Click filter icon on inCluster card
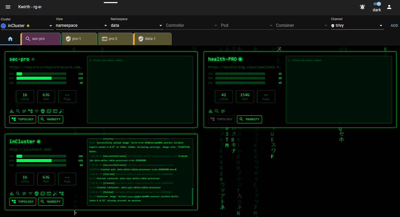400x217 pixels. [30, 194]
